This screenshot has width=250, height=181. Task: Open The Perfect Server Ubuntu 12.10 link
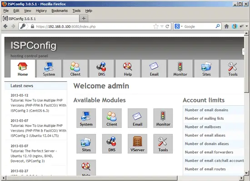(x=34, y=156)
